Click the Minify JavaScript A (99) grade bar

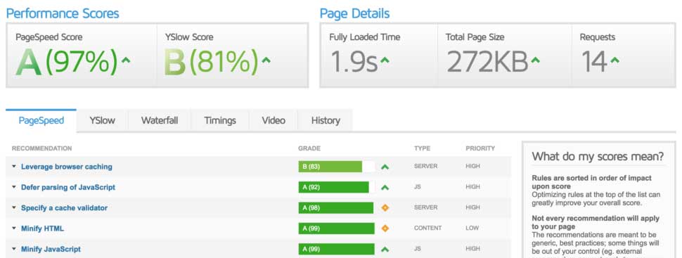tap(336, 250)
